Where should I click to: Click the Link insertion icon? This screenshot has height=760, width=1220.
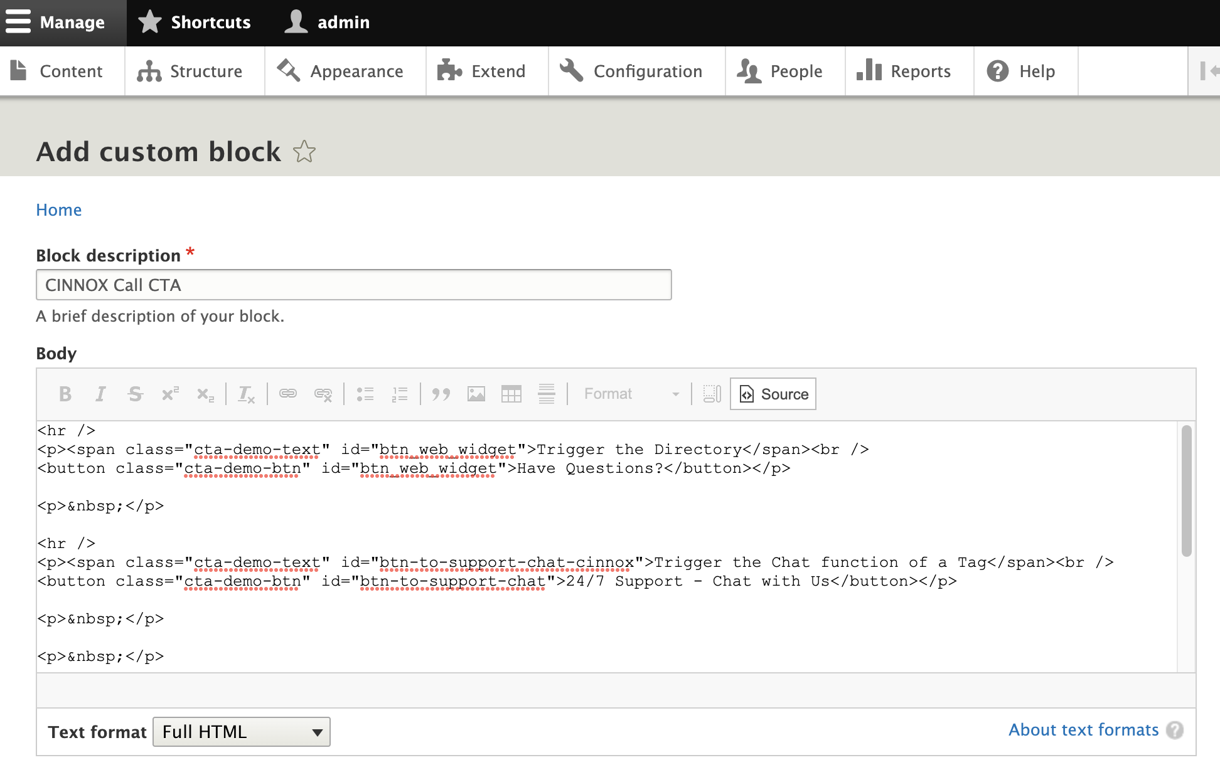[x=288, y=394]
